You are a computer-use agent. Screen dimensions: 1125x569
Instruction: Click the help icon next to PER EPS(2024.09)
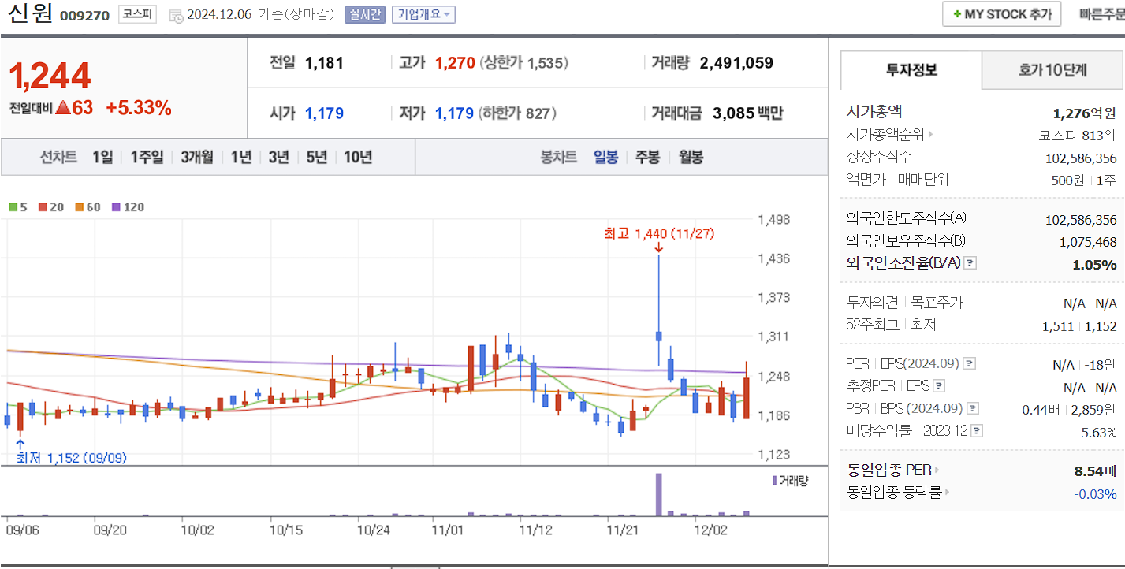[x=970, y=364]
